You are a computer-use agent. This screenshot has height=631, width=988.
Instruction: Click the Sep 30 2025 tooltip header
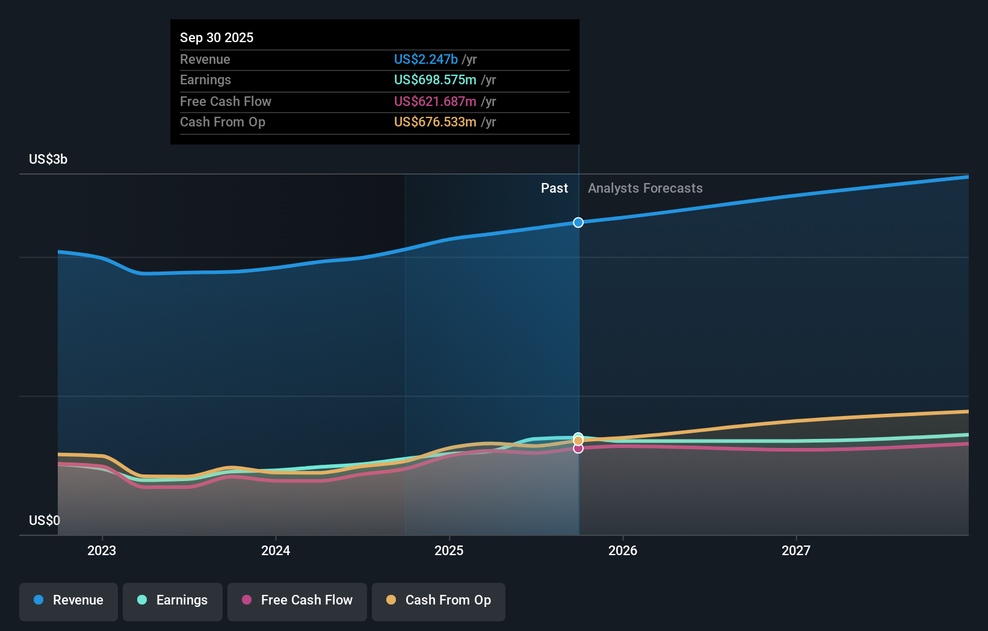point(217,37)
